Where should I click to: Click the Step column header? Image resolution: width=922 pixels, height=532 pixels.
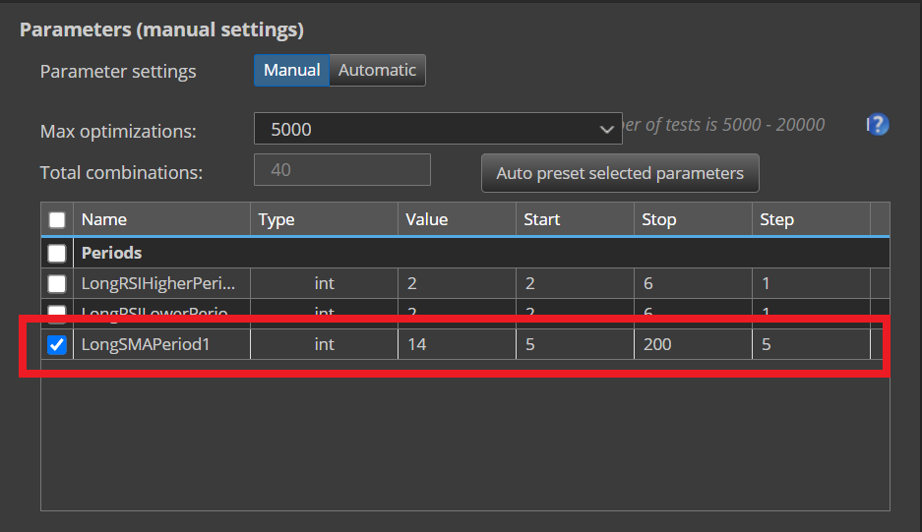pyautogui.click(x=811, y=220)
